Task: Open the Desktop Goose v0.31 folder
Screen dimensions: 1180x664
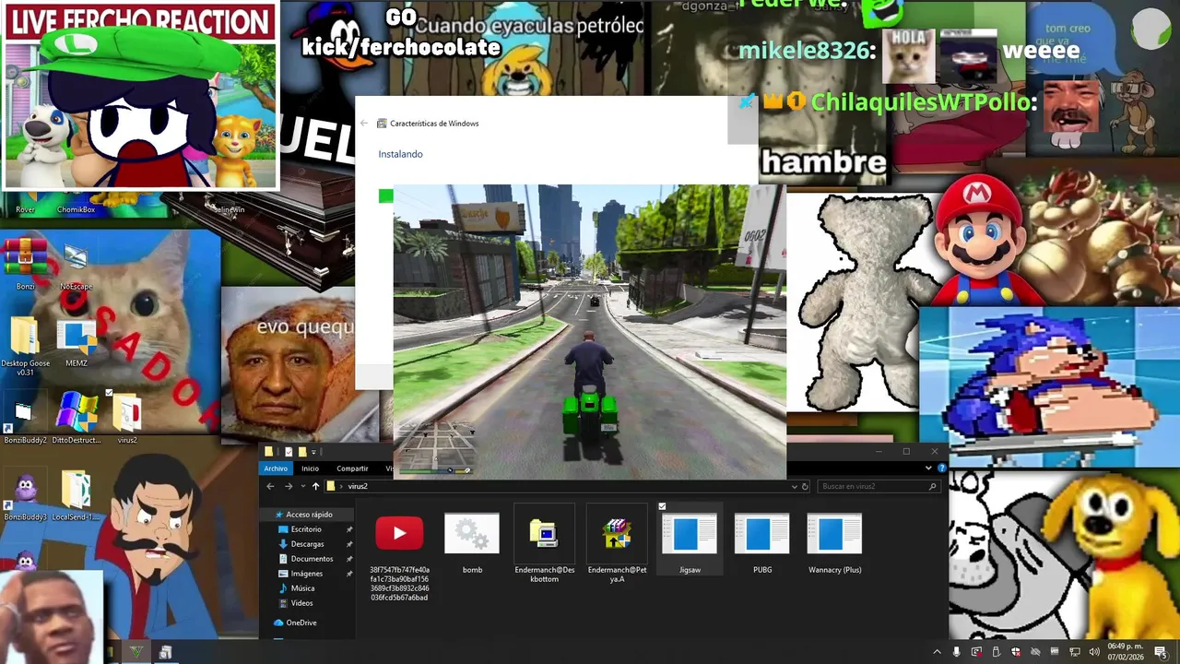Action: 25,346
